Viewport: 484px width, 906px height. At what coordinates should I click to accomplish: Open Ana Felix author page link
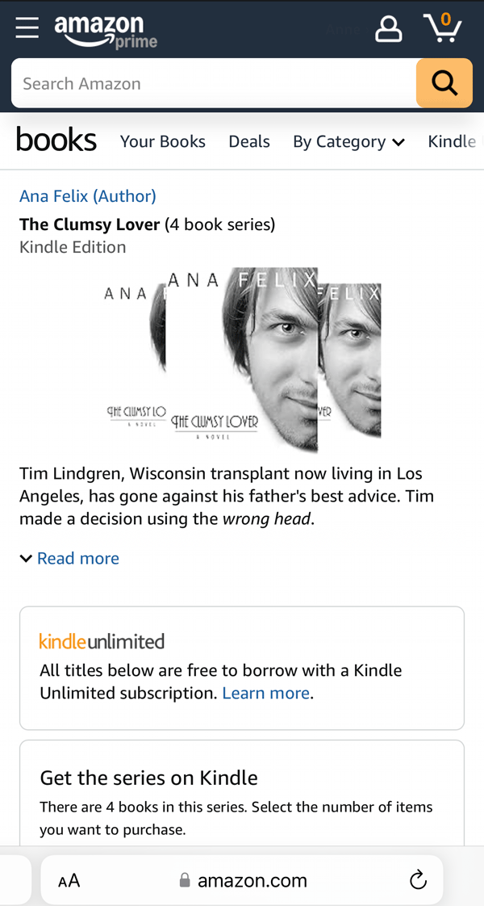tap(88, 196)
